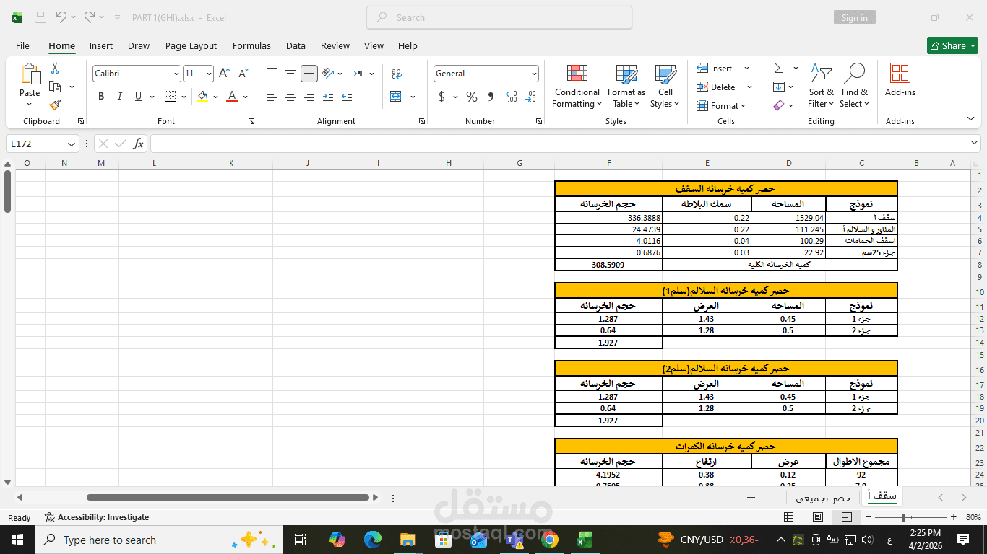The width and height of the screenshot is (987, 554).
Task: Switch to the Insert ribbon tab
Action: 101,45
